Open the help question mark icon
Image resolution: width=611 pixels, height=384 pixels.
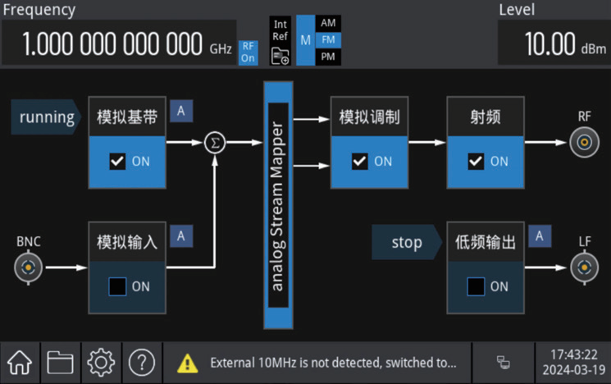[142, 363]
